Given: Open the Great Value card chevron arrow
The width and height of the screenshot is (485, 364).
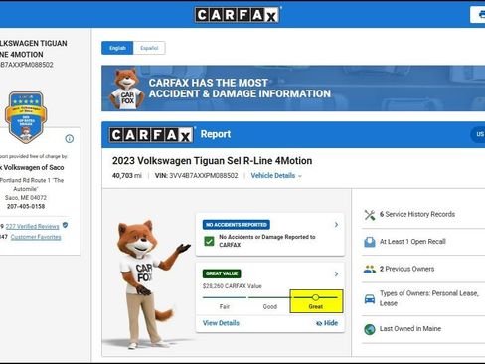Looking at the screenshot, I should (336, 273).
